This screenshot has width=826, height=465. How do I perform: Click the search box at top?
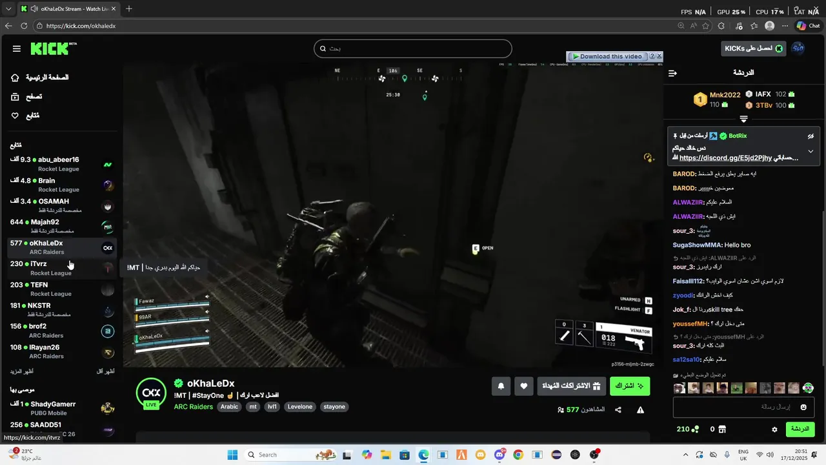click(x=413, y=48)
